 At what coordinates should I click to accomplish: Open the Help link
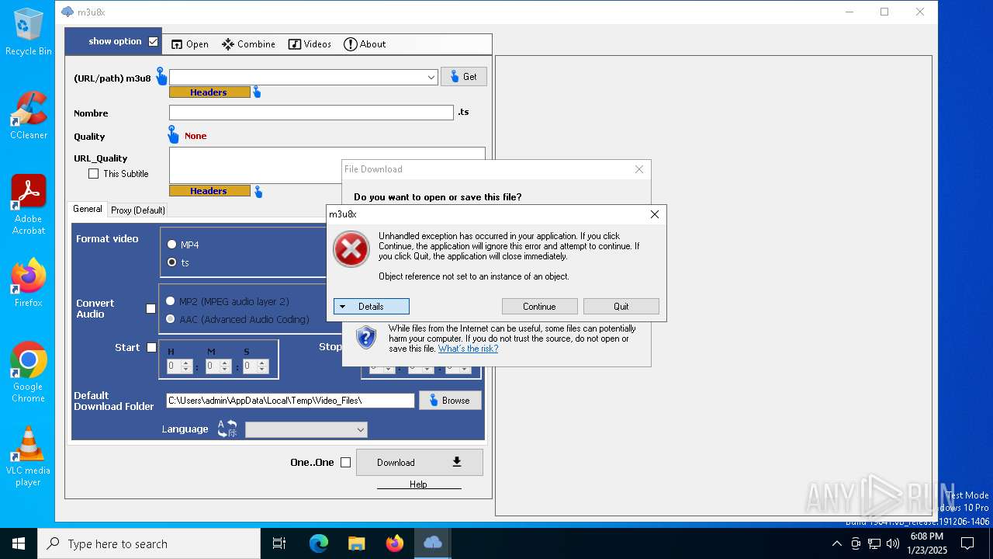[x=418, y=484]
